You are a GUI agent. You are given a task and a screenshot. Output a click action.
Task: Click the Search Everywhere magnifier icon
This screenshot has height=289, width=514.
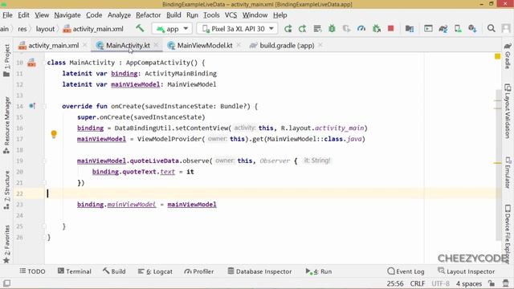coord(491,29)
